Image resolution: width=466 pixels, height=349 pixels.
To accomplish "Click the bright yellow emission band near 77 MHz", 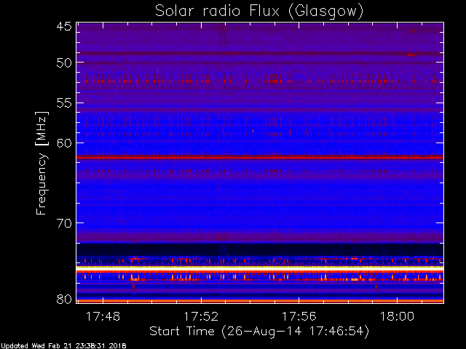I will (x=260, y=268).
